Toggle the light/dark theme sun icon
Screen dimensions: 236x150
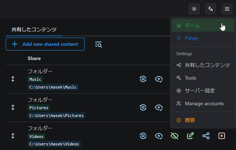pyautogui.click(x=194, y=9)
